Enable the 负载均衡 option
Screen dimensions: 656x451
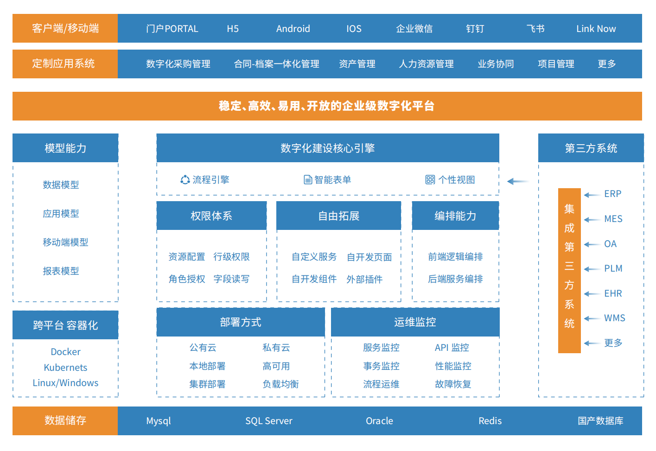tap(280, 384)
